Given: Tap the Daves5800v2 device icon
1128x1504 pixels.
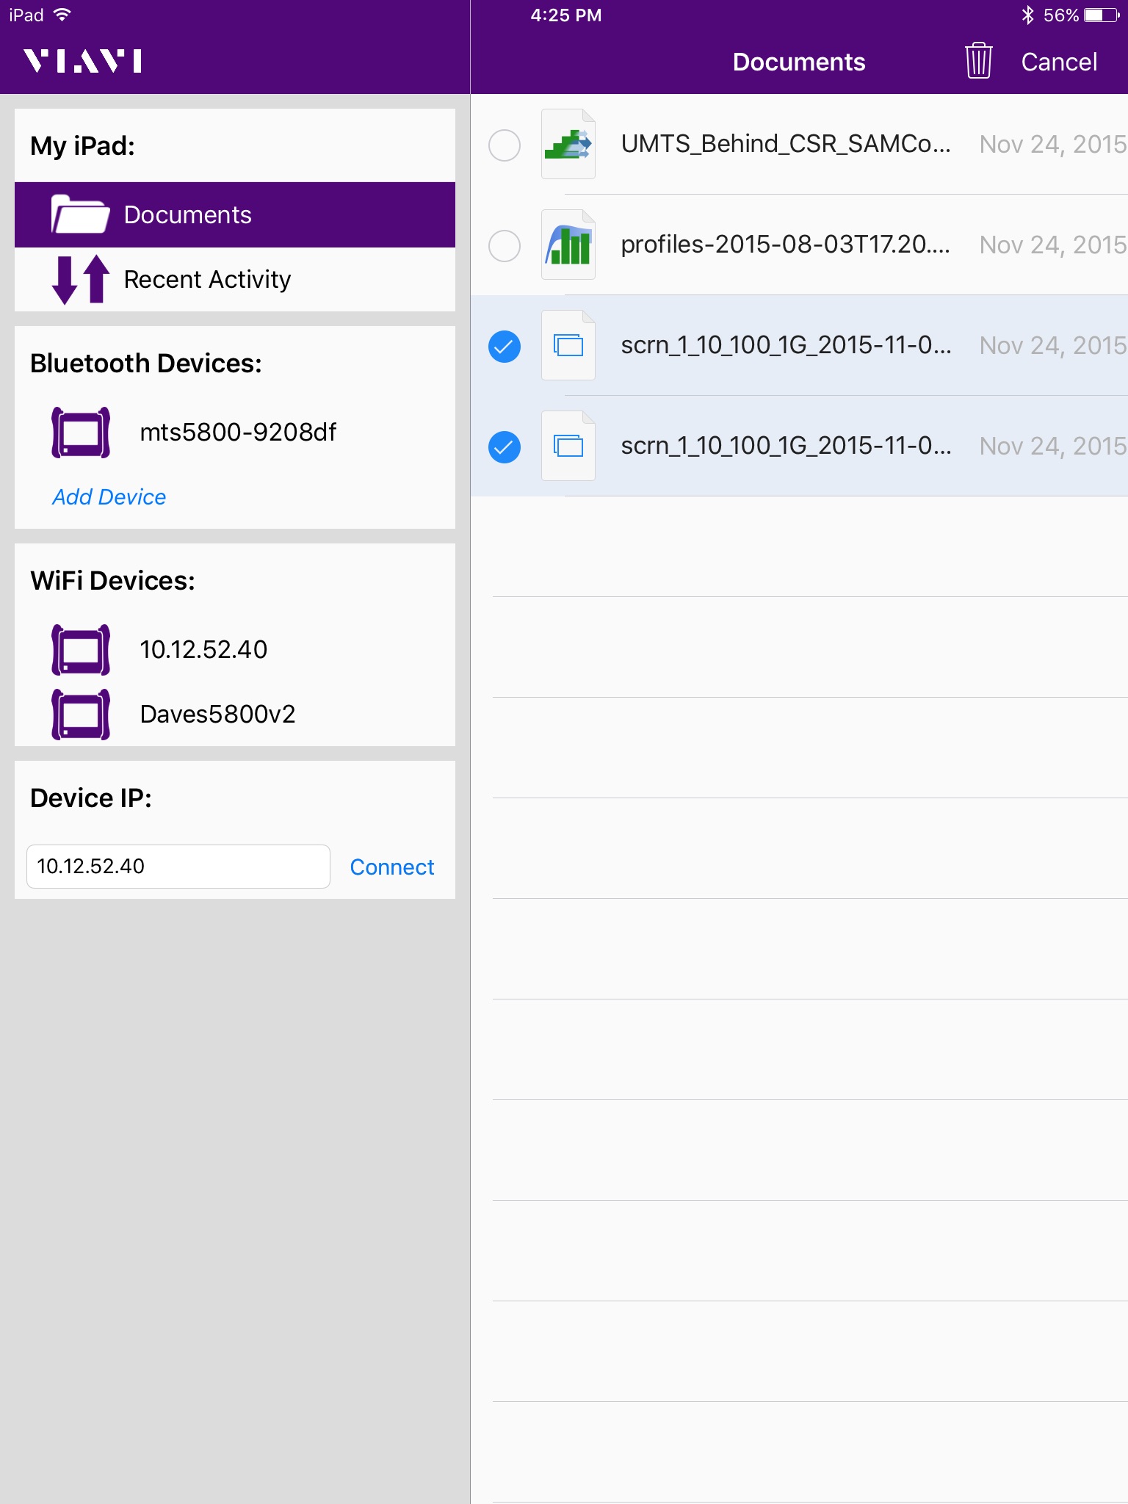Looking at the screenshot, I should click(81, 715).
